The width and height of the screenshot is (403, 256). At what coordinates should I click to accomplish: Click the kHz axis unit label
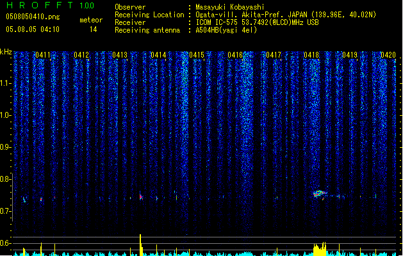tap(6, 52)
